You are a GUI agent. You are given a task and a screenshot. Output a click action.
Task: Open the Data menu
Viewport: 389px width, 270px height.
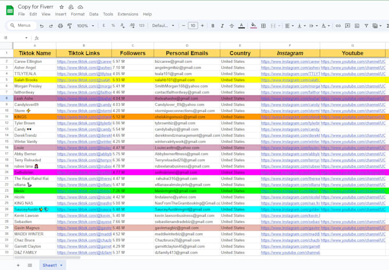pyautogui.click(x=94, y=14)
